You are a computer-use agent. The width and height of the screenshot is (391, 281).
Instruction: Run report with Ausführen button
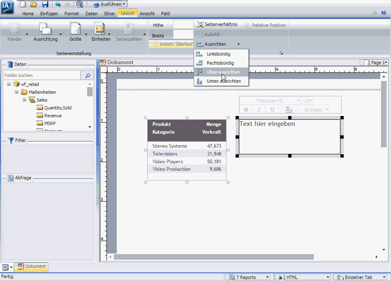click(x=107, y=4)
